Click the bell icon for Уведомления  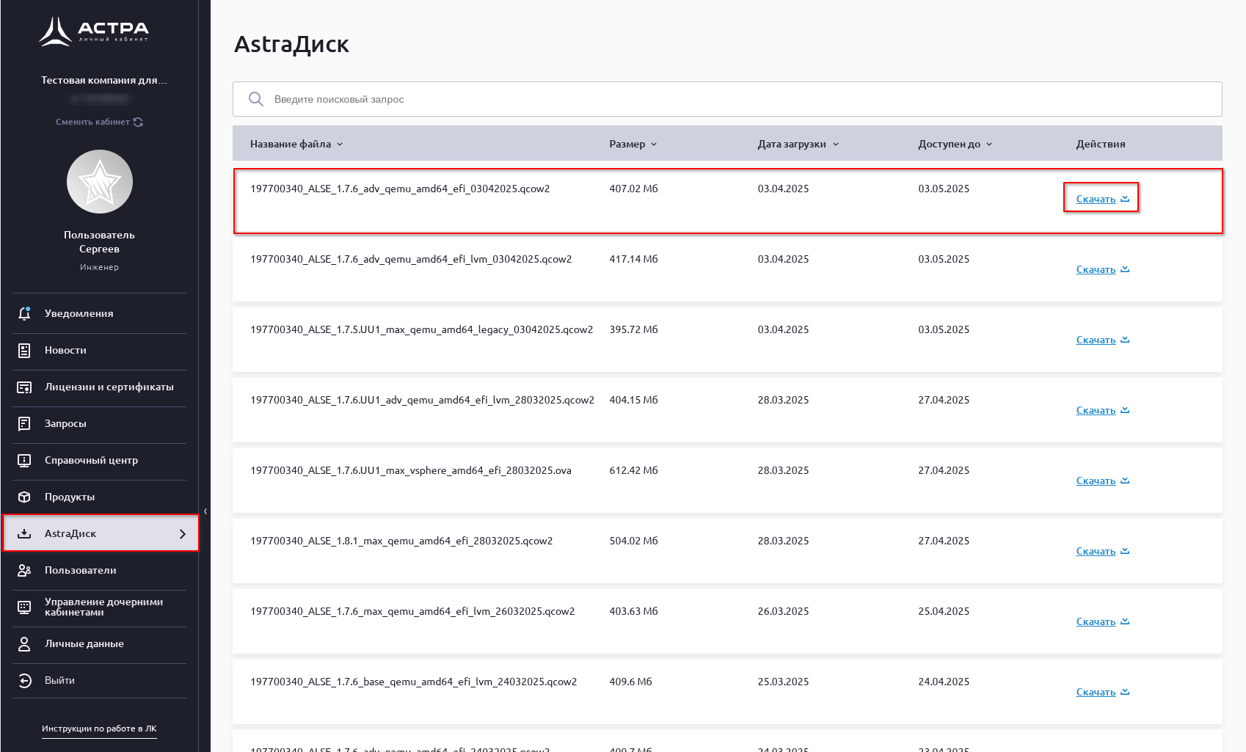pos(24,313)
